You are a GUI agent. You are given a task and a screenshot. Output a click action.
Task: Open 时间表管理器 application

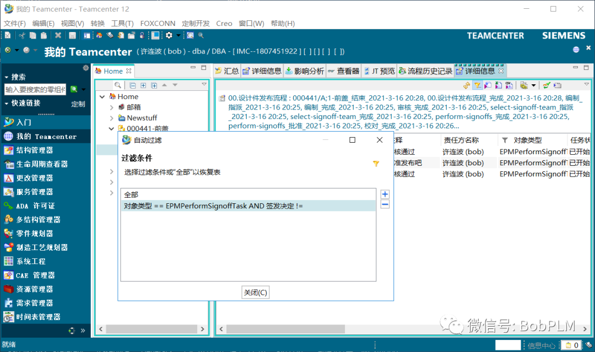coord(46,317)
